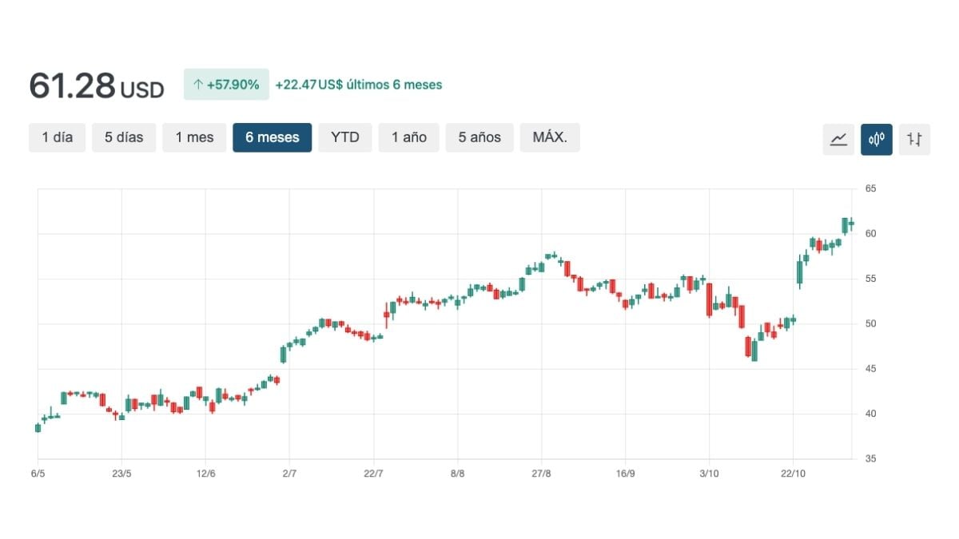Select the candlestick chart type icon
Image resolution: width=959 pixels, height=539 pixels.
click(877, 139)
